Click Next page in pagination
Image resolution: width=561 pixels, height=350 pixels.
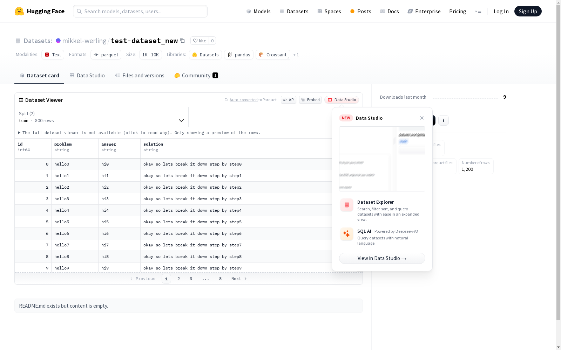click(239, 279)
